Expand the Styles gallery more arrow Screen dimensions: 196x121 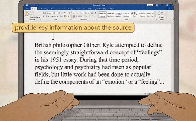[155, 17]
